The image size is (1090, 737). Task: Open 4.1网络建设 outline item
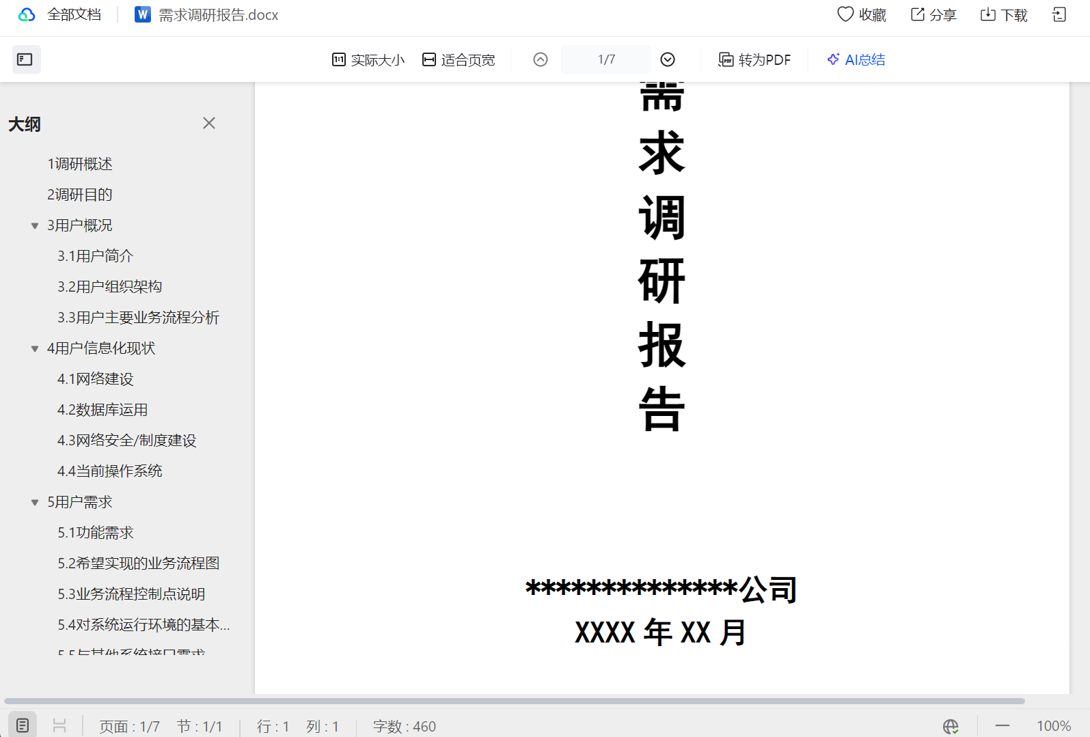(96, 379)
